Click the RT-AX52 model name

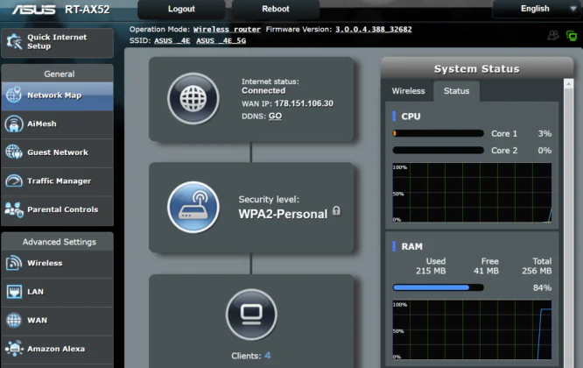pos(88,10)
